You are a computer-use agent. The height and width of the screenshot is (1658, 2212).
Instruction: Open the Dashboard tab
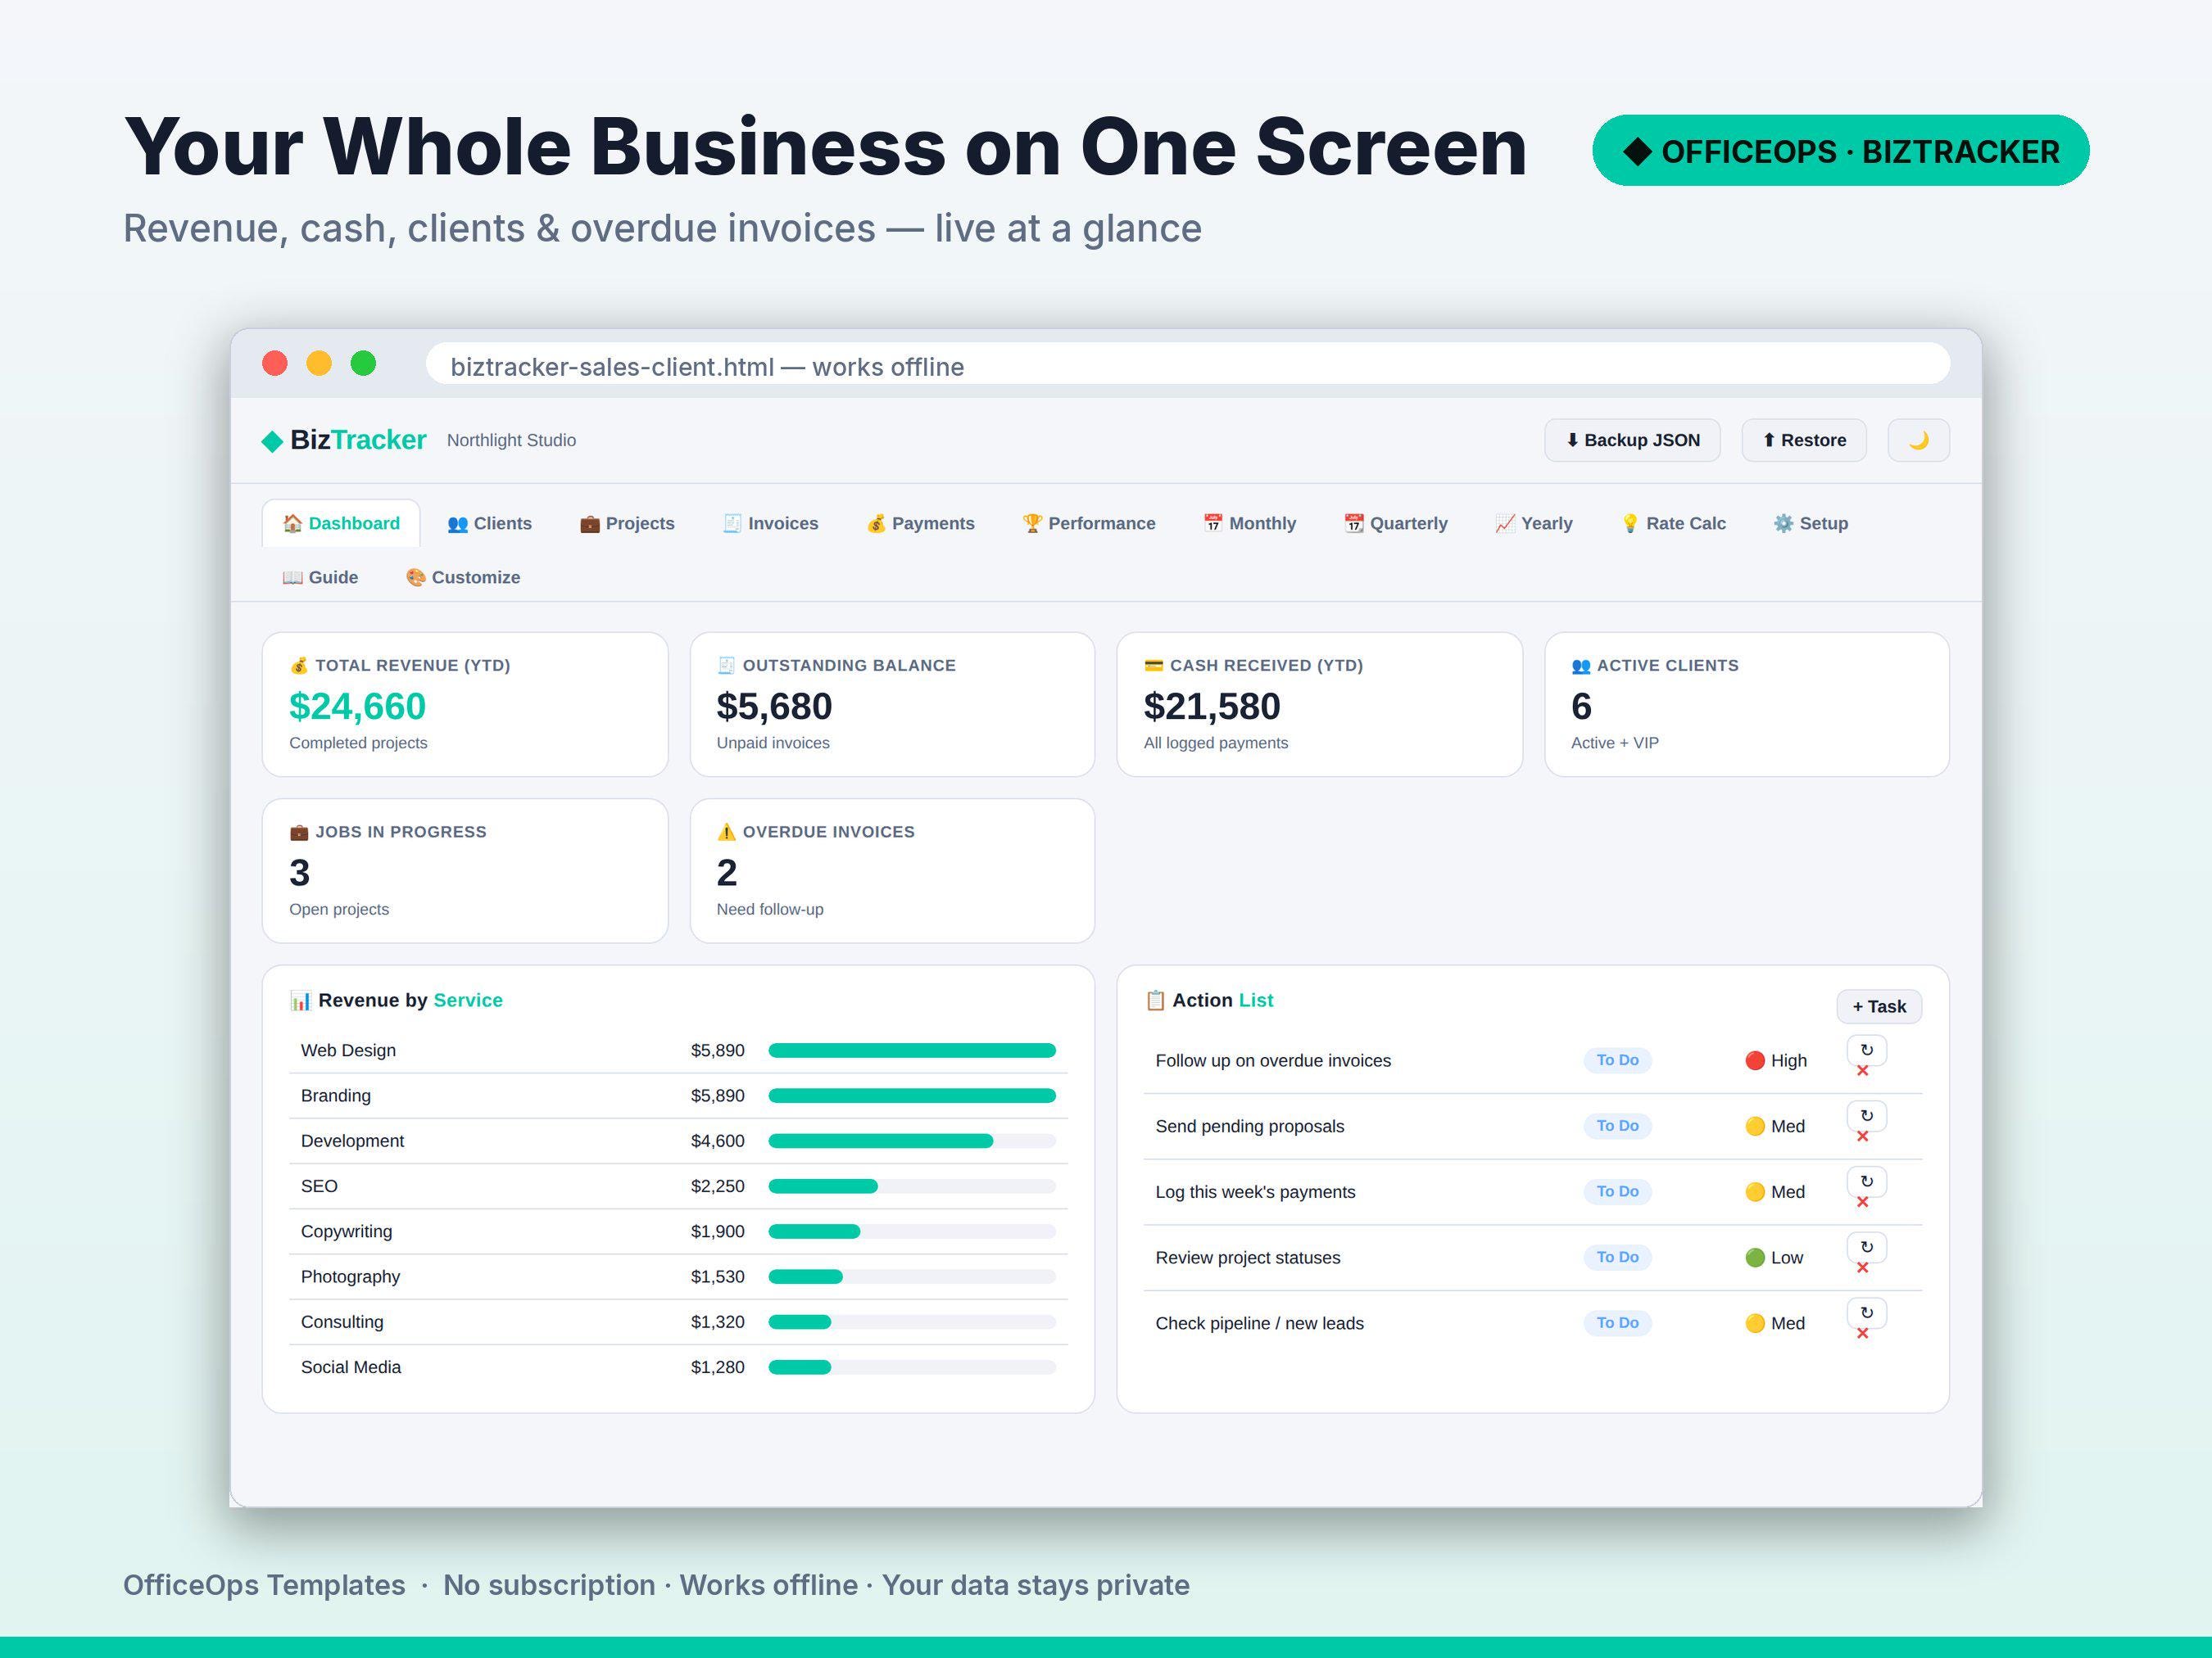(341, 522)
